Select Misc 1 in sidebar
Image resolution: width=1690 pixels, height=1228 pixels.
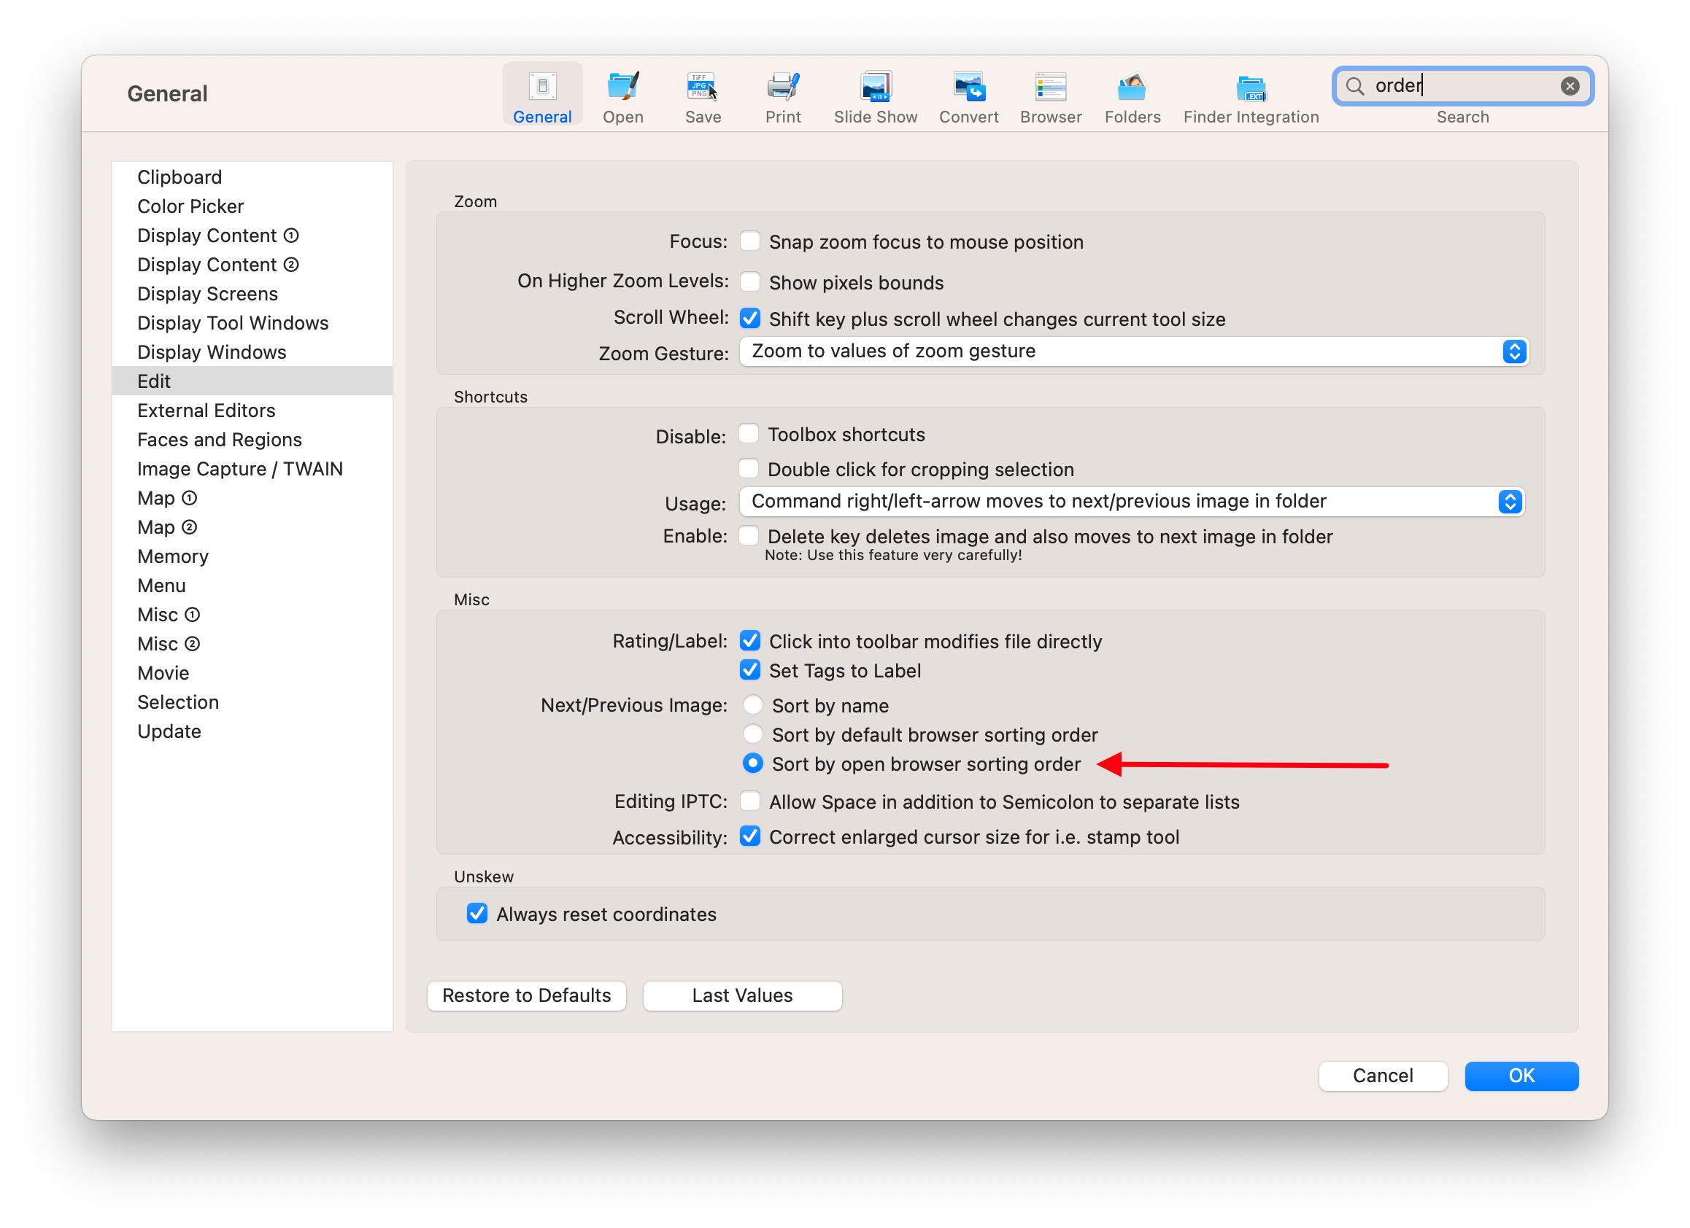click(252, 615)
